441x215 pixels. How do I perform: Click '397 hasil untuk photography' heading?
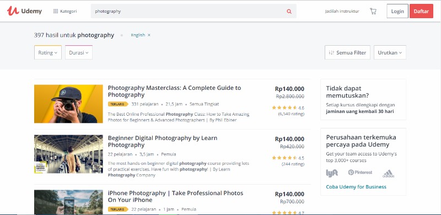coord(74,35)
